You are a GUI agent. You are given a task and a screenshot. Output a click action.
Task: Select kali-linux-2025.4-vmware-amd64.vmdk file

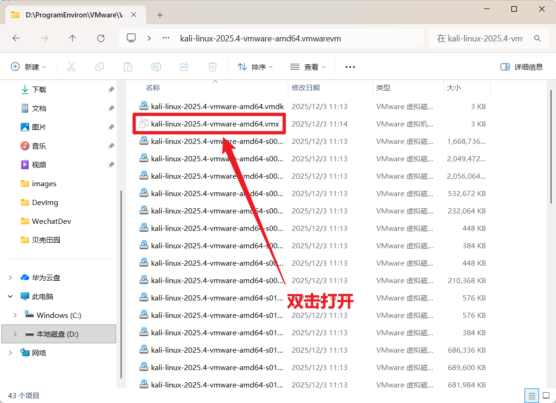pyautogui.click(x=217, y=106)
